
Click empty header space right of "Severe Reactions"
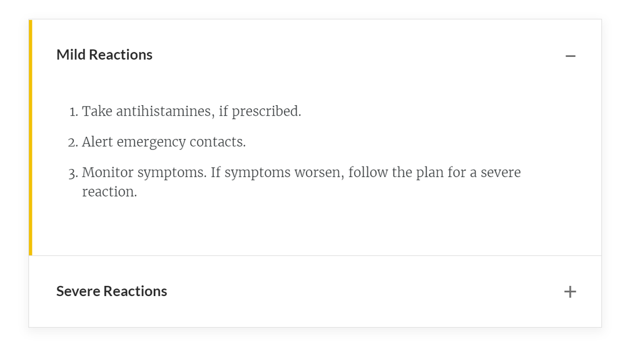tap(363, 292)
